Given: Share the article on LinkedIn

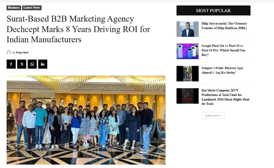Looking at the screenshot, I should click(x=43, y=64).
